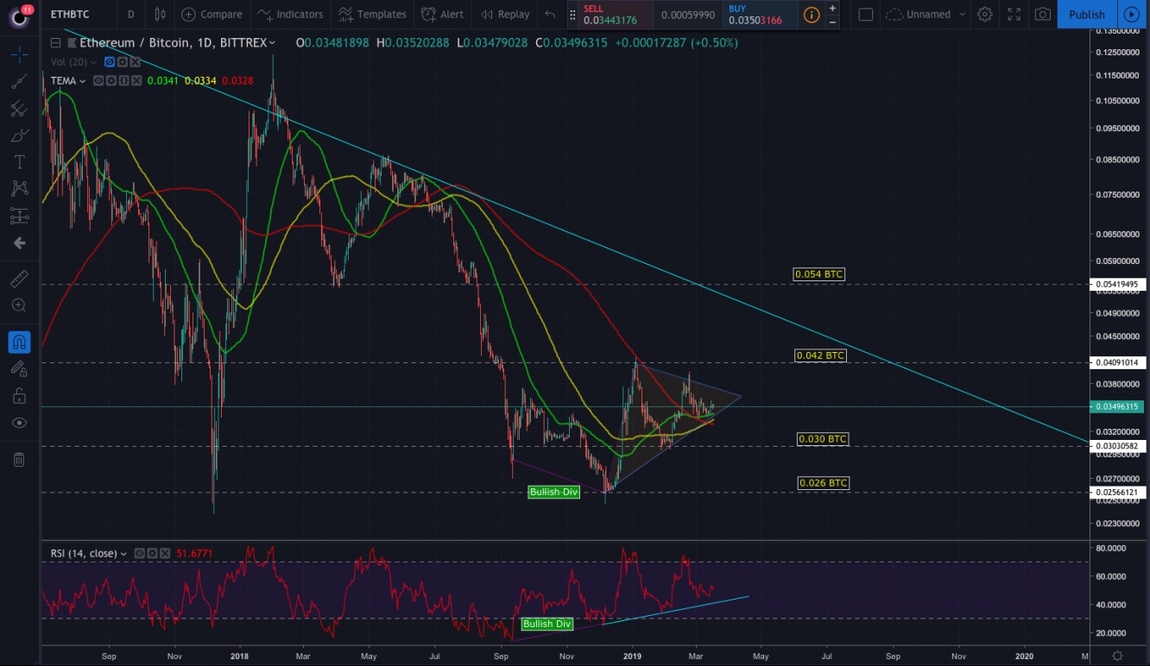Create a new Alert
This screenshot has height=666, width=1150.
click(x=441, y=14)
